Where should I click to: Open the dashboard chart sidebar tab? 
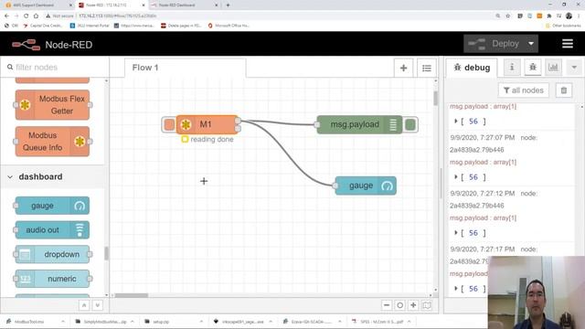click(553, 68)
